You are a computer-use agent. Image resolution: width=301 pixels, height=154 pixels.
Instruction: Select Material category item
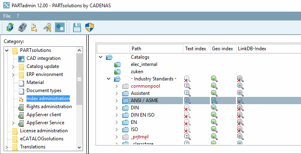point(35,82)
